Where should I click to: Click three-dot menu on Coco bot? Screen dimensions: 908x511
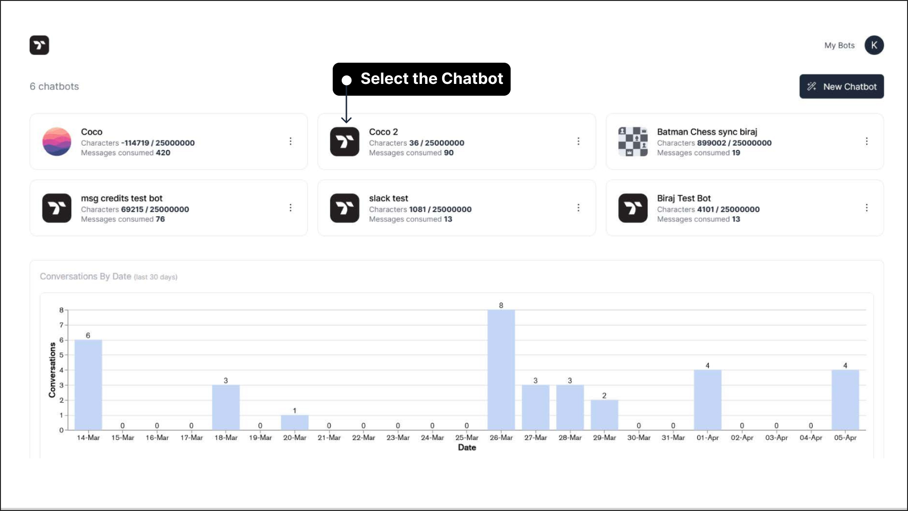[290, 141]
